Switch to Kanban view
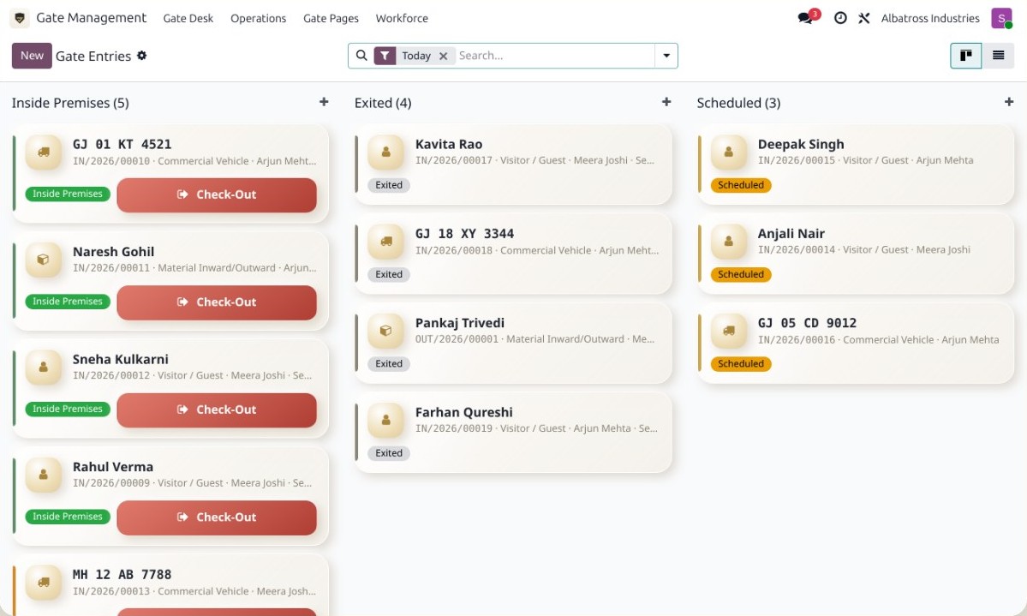This screenshot has width=1027, height=616. coord(966,56)
